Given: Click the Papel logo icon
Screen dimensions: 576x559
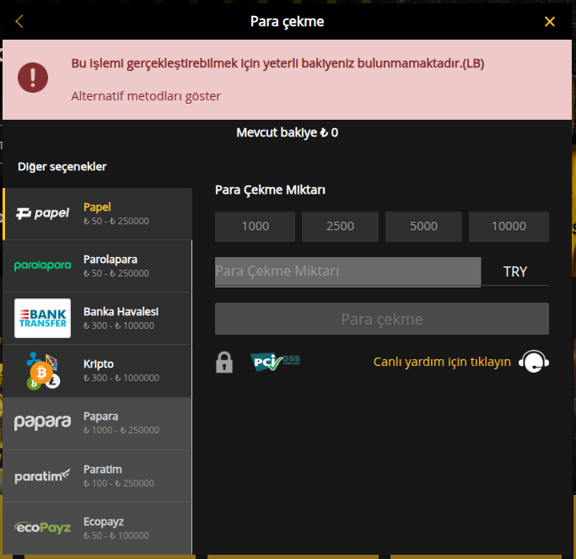Looking at the screenshot, I should (x=42, y=213).
